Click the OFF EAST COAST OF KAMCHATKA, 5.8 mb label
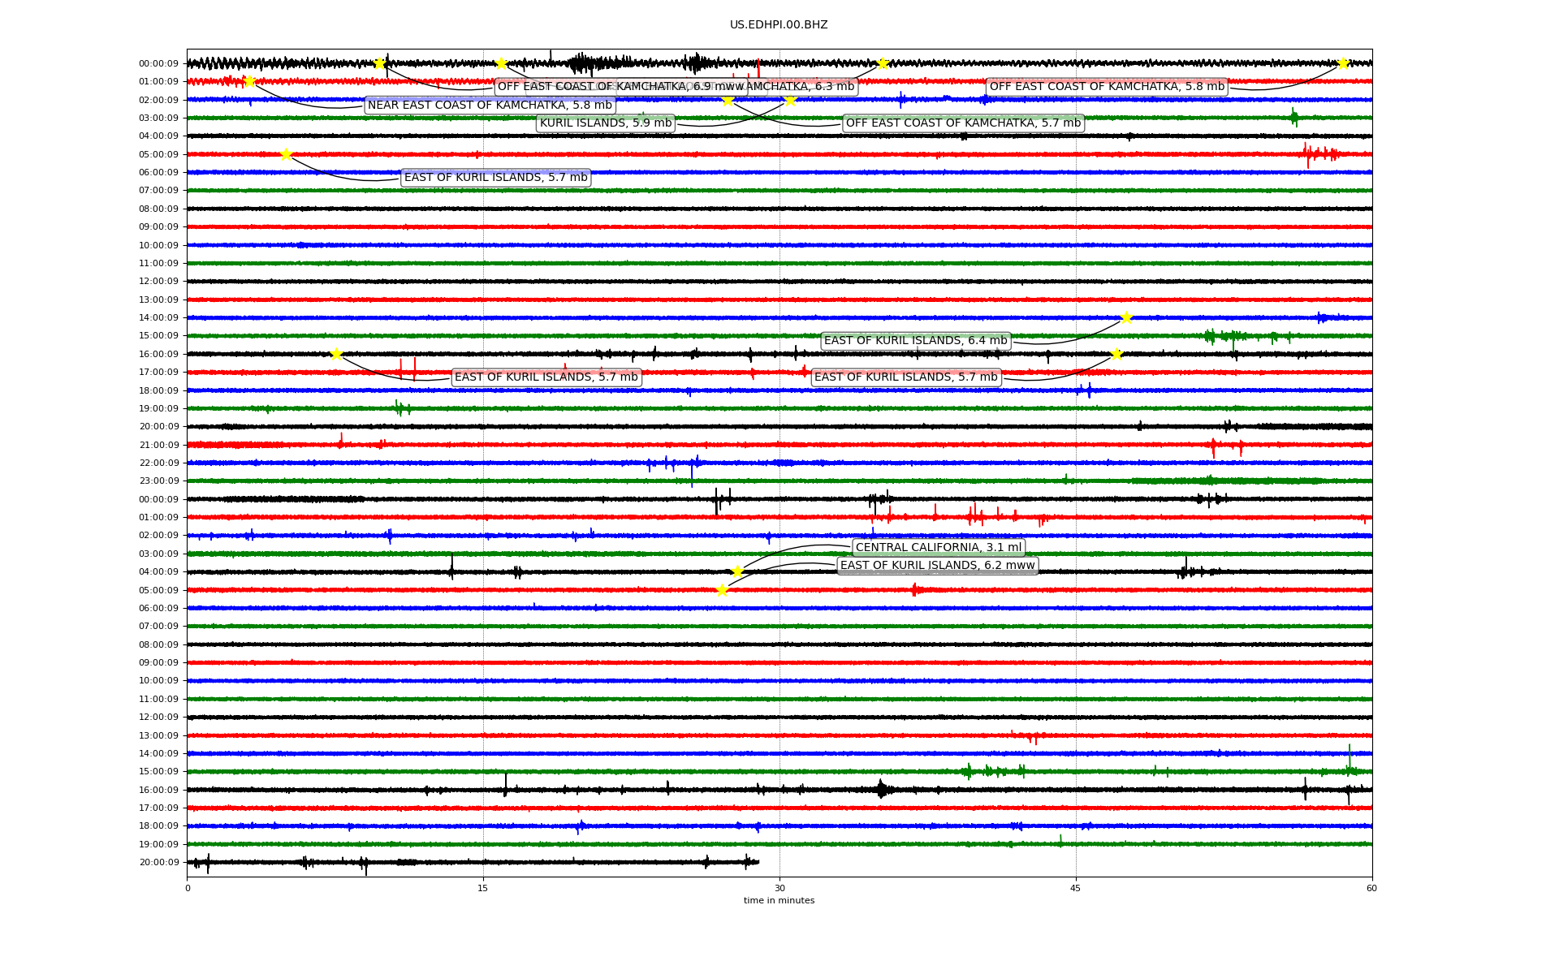The image size is (1559, 974). click(1107, 87)
